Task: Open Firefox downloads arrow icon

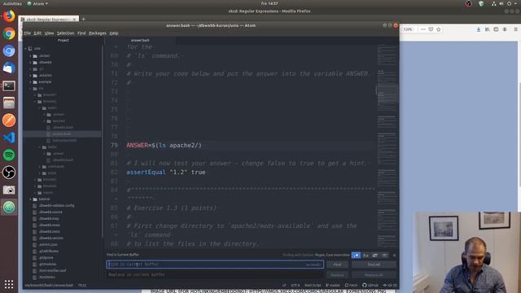Action: point(479,29)
